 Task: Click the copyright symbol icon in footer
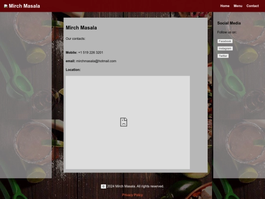(x=104, y=186)
